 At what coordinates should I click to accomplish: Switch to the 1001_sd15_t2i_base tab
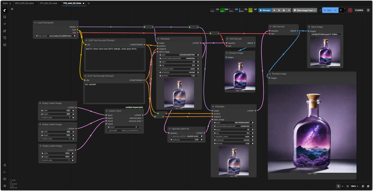(24, 3)
